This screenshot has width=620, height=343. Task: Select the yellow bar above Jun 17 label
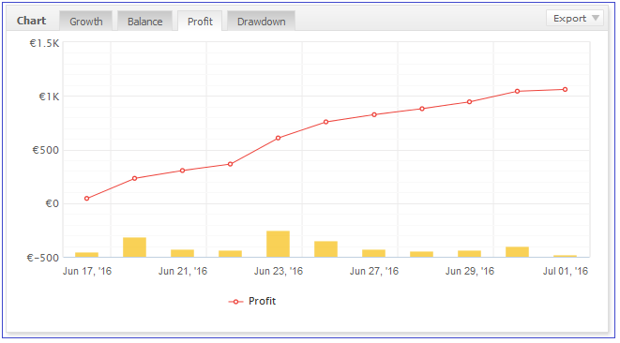coord(86,255)
